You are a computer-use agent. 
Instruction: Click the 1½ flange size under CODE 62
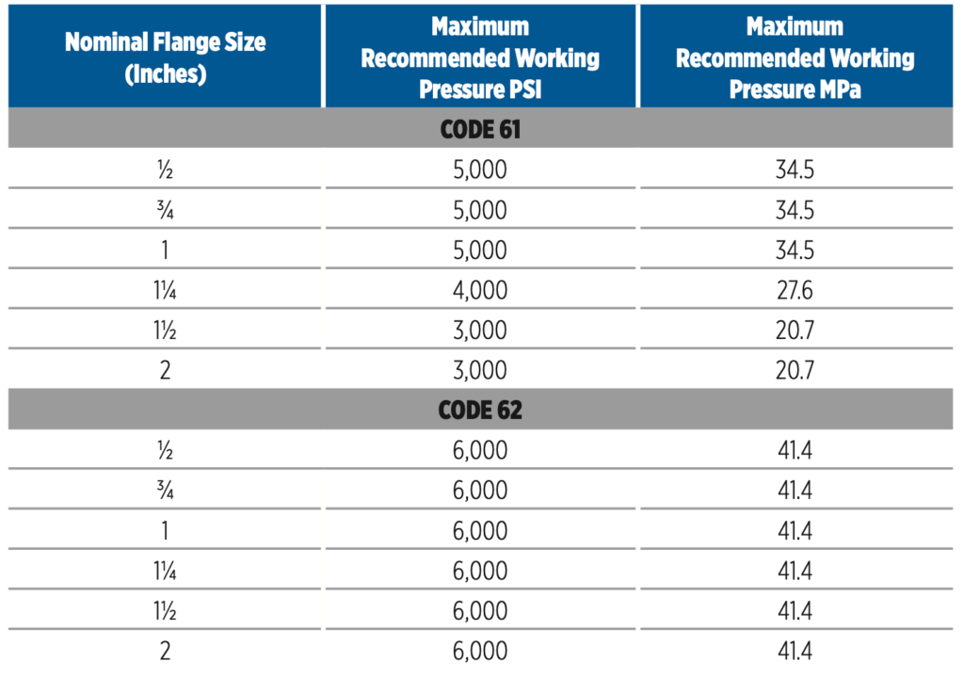click(165, 611)
